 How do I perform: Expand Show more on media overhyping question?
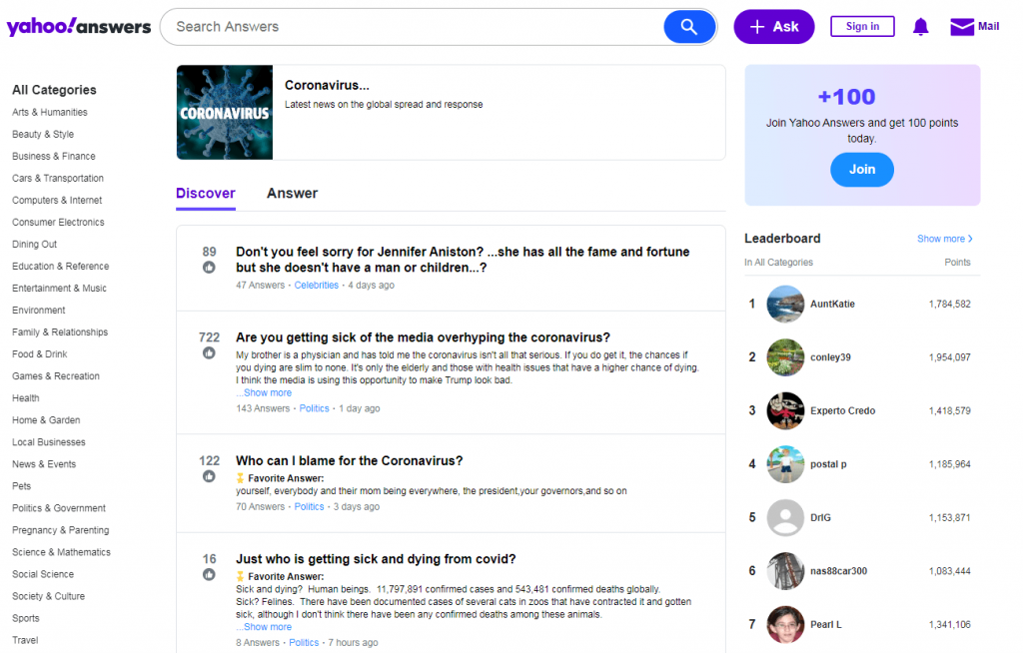(264, 392)
